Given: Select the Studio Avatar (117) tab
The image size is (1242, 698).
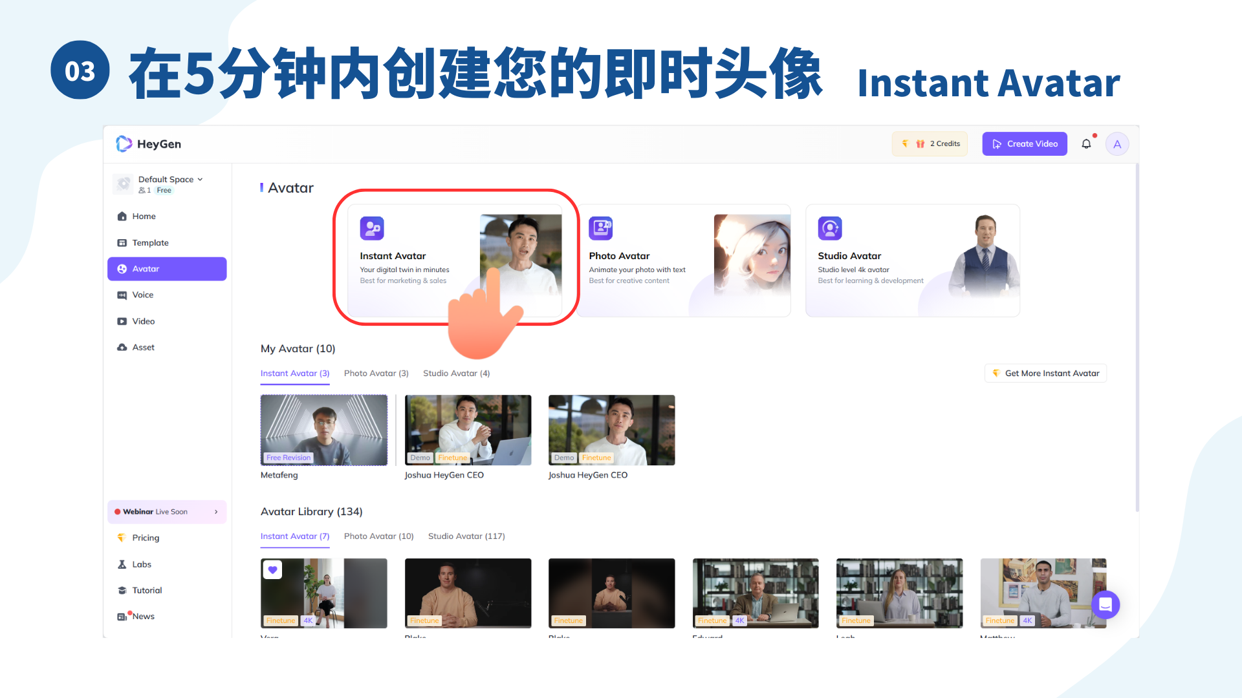Looking at the screenshot, I should point(466,536).
